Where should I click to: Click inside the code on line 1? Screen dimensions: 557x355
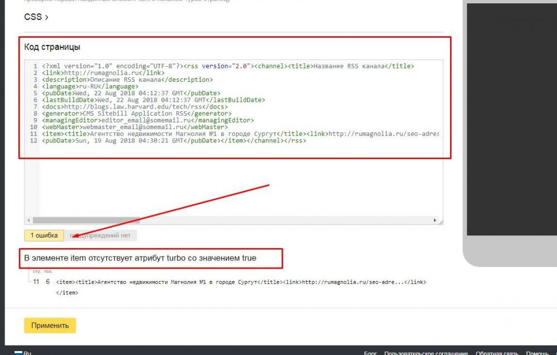223,66
